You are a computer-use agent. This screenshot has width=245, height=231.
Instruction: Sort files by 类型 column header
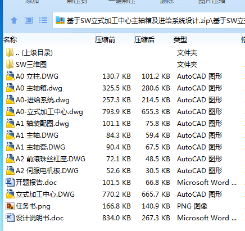pyautogui.click(x=180, y=40)
